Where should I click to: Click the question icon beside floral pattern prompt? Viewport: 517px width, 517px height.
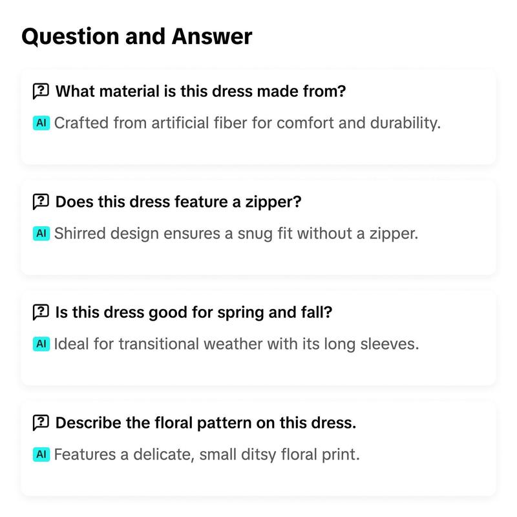click(41, 423)
